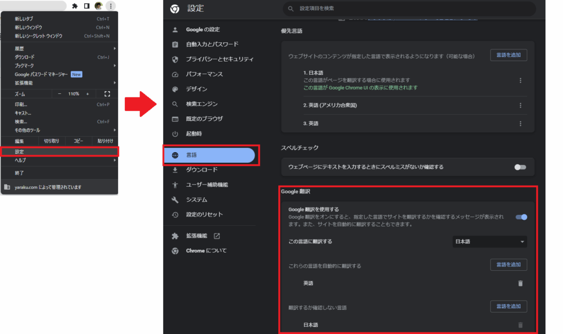The image size is (563, 334).
Task: Open the profile avatar icon
Action: [98, 5]
